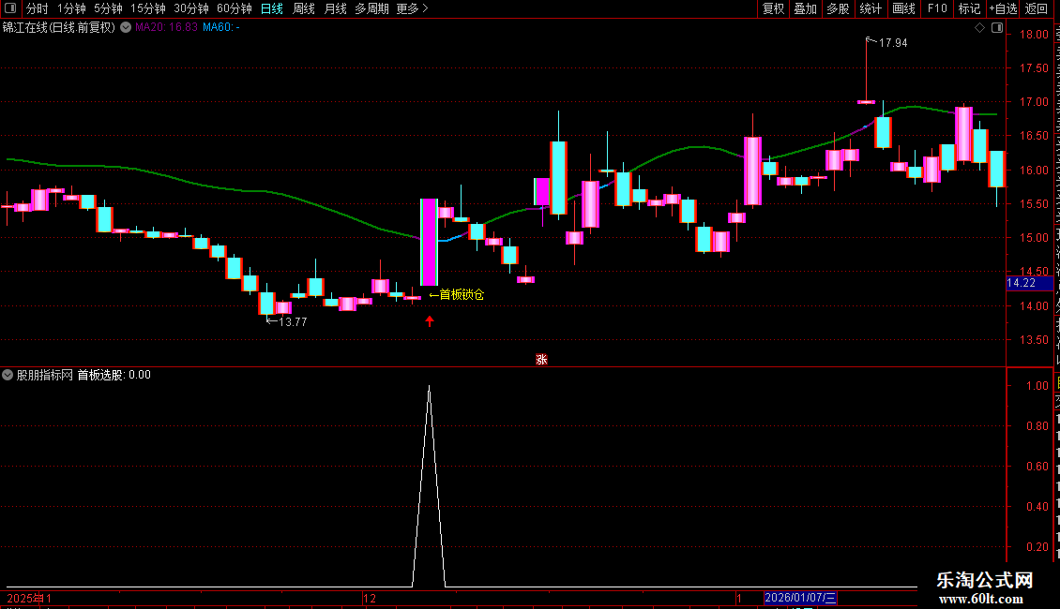Click the 首板锁仓 annotation label
Screen dimensions: 1060x609
pyautogui.click(x=457, y=294)
